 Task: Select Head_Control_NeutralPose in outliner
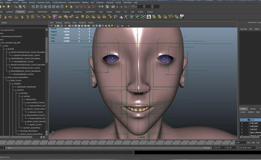[x=18, y=77]
